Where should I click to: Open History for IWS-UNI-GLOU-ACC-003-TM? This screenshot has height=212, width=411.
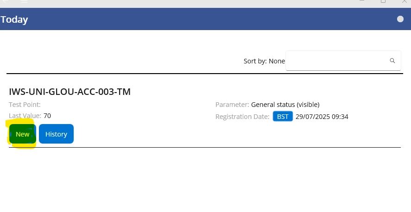point(56,134)
